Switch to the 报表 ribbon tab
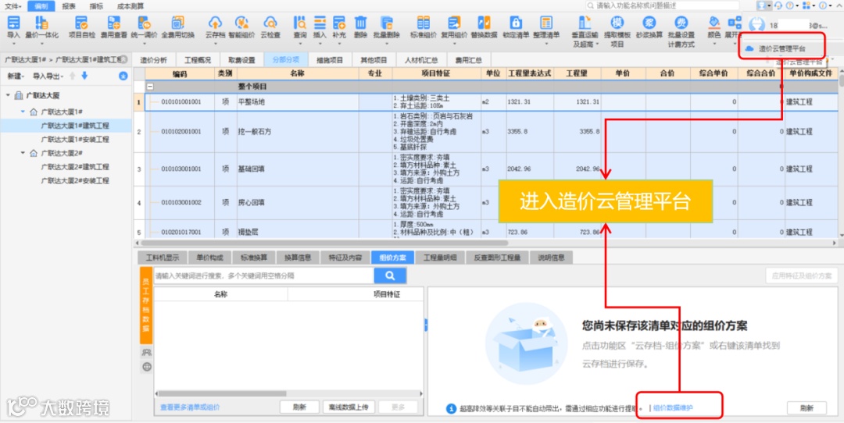 click(68, 6)
